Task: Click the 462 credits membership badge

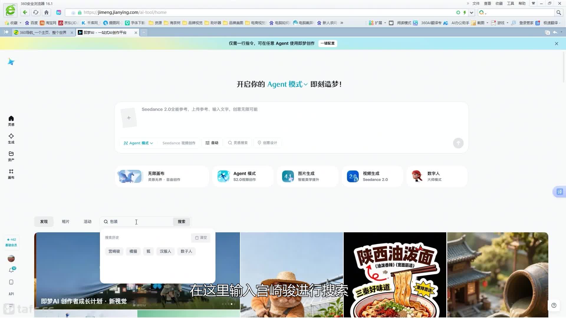Action: pyautogui.click(x=11, y=242)
